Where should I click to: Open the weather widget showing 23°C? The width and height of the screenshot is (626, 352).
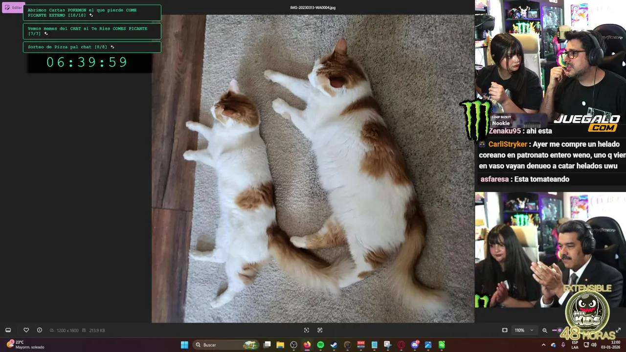pyautogui.click(x=25, y=345)
